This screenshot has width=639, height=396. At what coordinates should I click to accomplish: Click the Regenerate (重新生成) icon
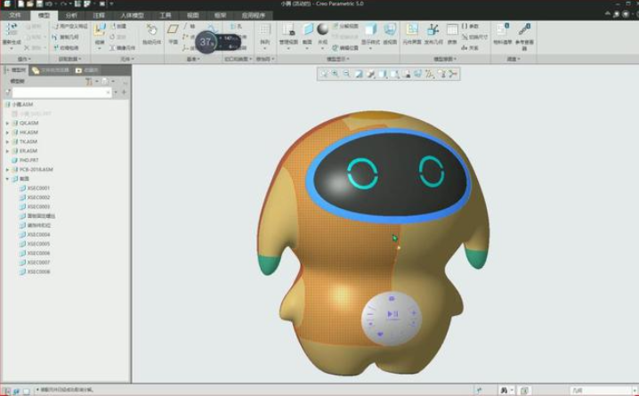pos(12,34)
